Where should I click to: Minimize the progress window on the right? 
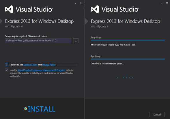pyautogui.click(x=162, y=3)
